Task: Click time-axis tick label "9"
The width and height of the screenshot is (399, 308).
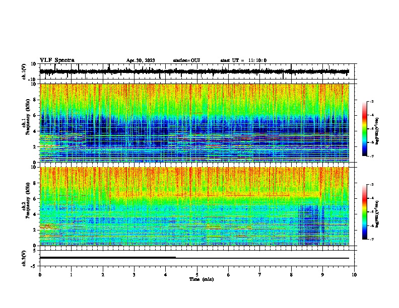Action: point(322,275)
